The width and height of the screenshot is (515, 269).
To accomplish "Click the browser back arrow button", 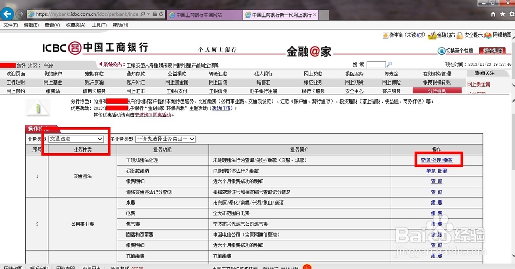I will tap(7, 14).
